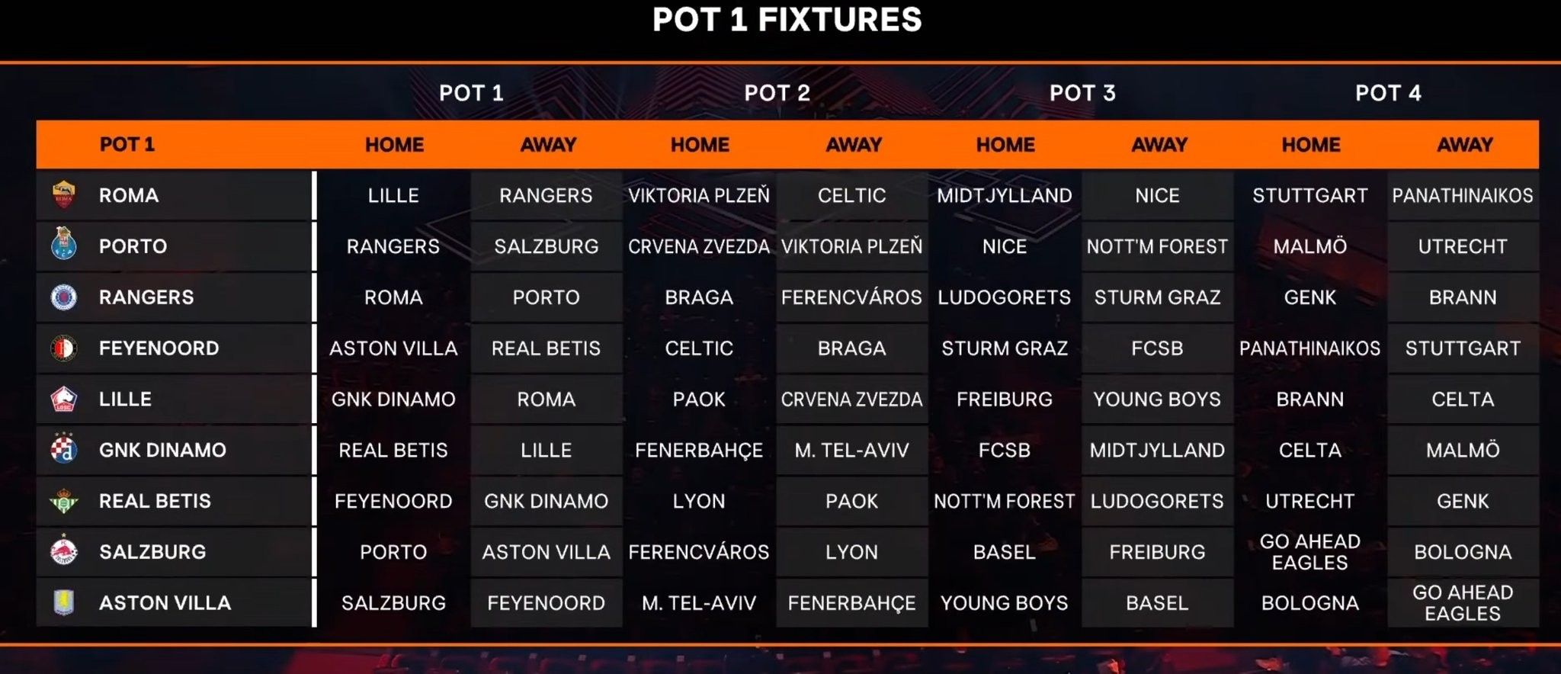Click the POT 1 FIXTURES title
1561x674 pixels.
(x=787, y=21)
